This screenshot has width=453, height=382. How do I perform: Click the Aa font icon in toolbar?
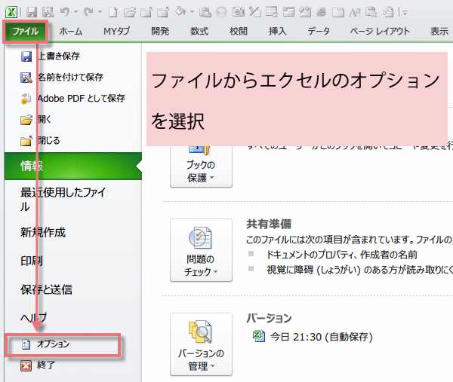point(355,12)
